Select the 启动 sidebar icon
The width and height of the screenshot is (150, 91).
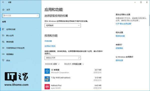click(3, 60)
